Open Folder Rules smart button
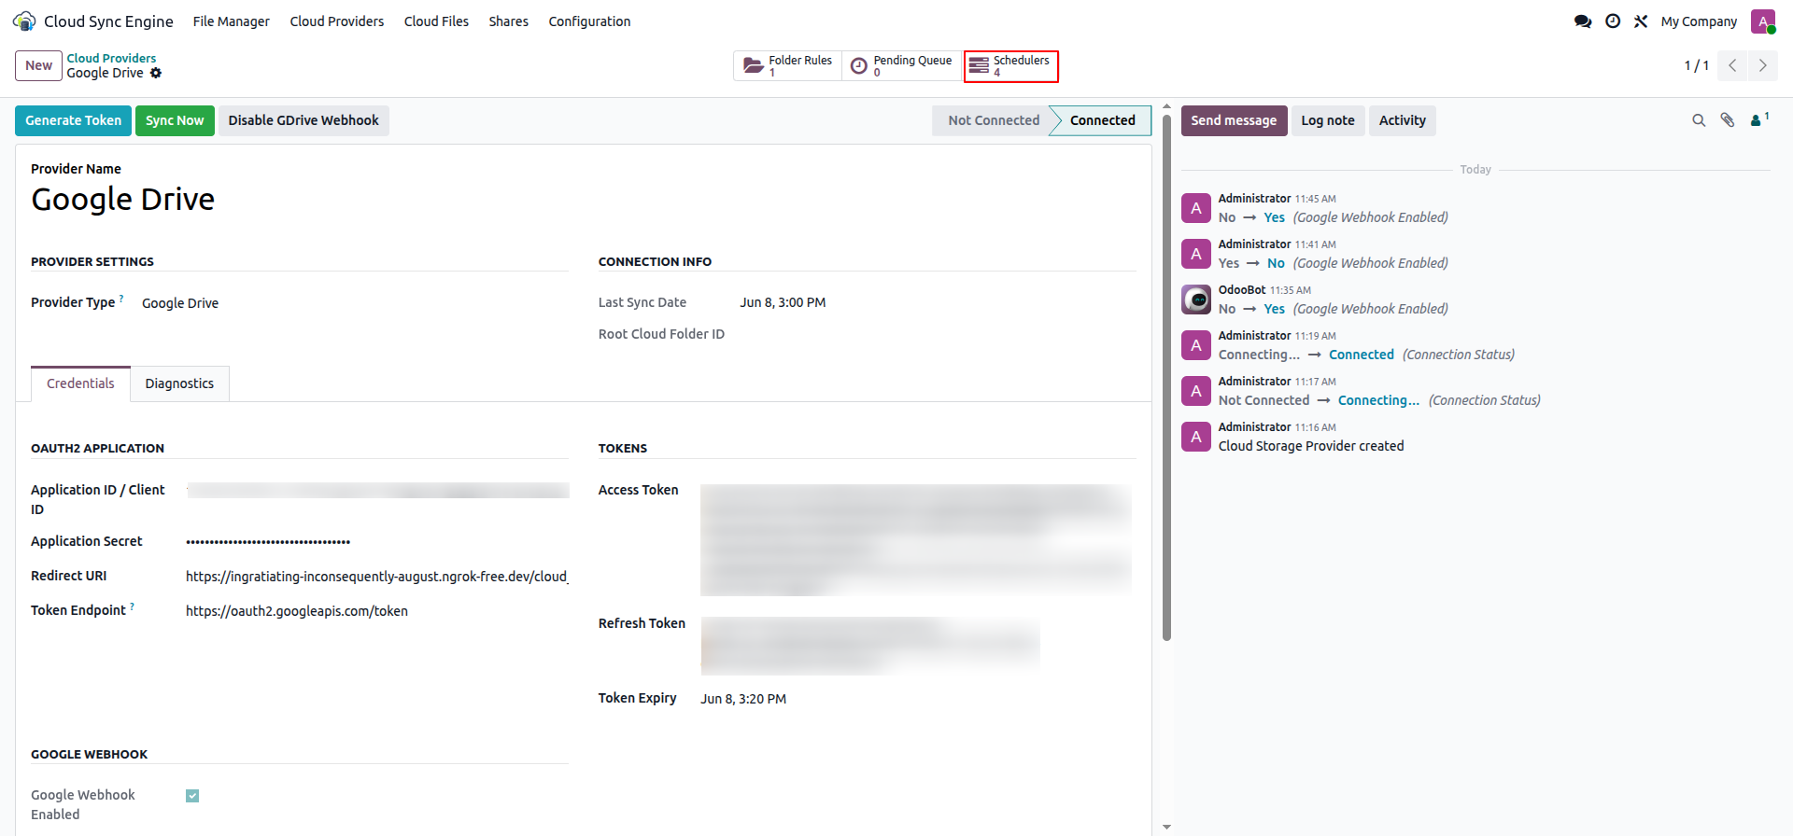 point(787,66)
